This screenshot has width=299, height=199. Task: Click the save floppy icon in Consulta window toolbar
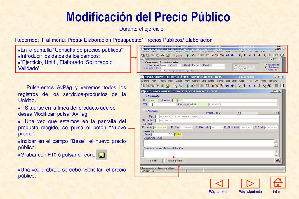pos(168,55)
